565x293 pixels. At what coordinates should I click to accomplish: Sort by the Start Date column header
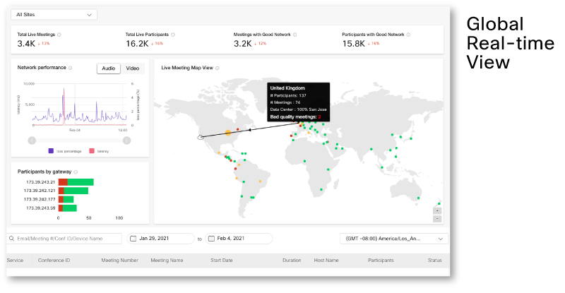[222, 261]
